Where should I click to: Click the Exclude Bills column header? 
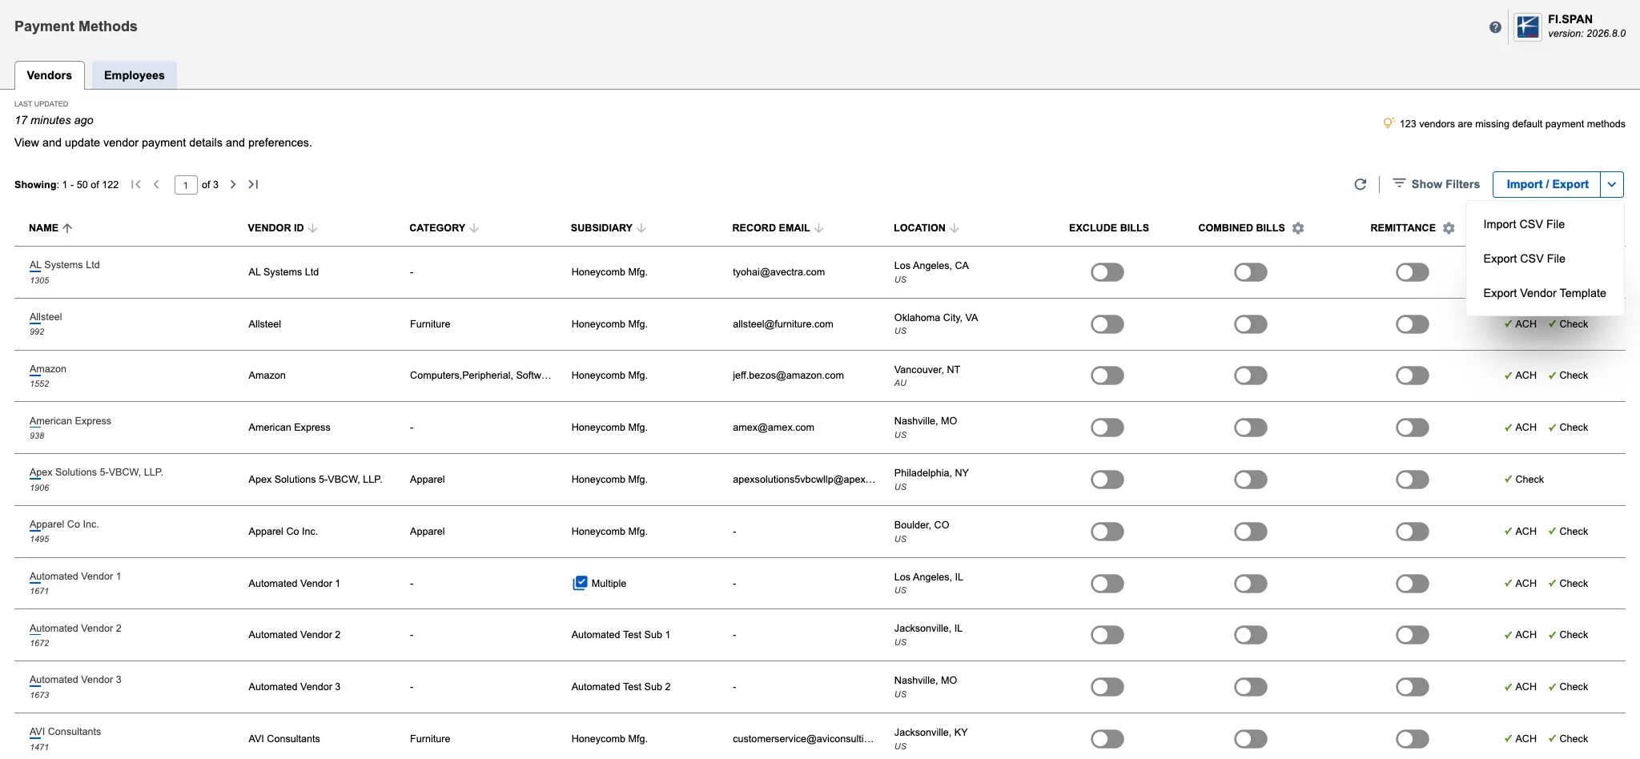[x=1108, y=228]
